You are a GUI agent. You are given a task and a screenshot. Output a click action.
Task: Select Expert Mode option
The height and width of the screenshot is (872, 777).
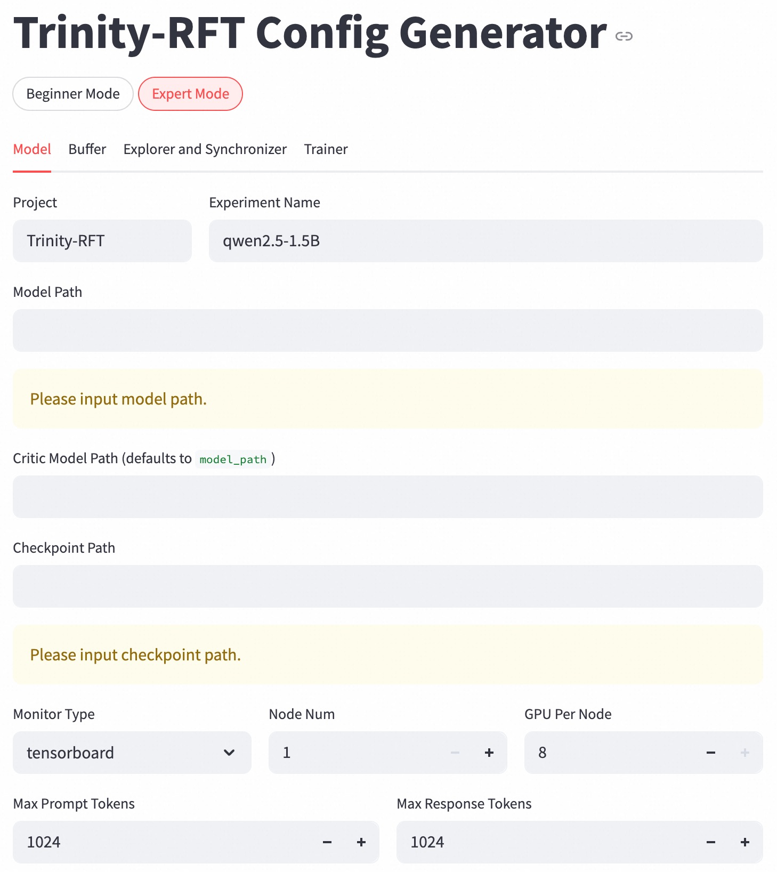click(x=190, y=94)
